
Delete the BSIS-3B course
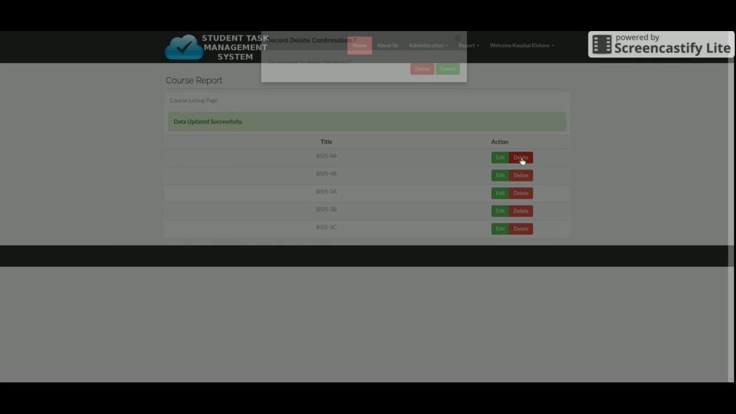coord(521,211)
